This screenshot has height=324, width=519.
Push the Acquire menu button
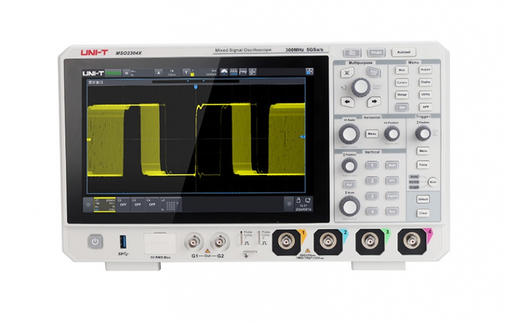tap(426, 70)
